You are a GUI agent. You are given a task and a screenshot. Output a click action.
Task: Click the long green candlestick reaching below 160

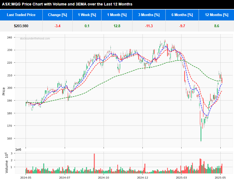pos(201,134)
